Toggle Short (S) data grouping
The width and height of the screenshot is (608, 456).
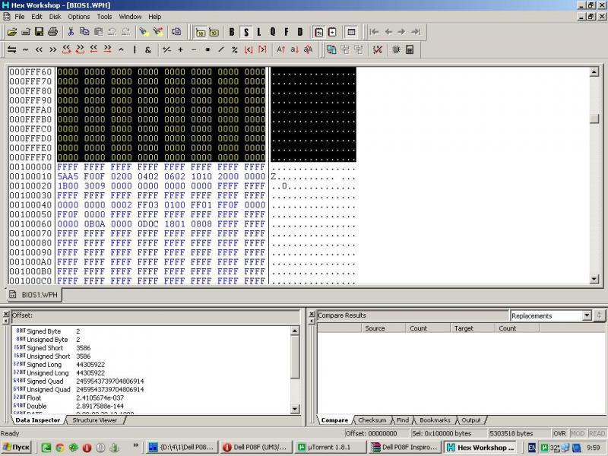tap(245, 32)
